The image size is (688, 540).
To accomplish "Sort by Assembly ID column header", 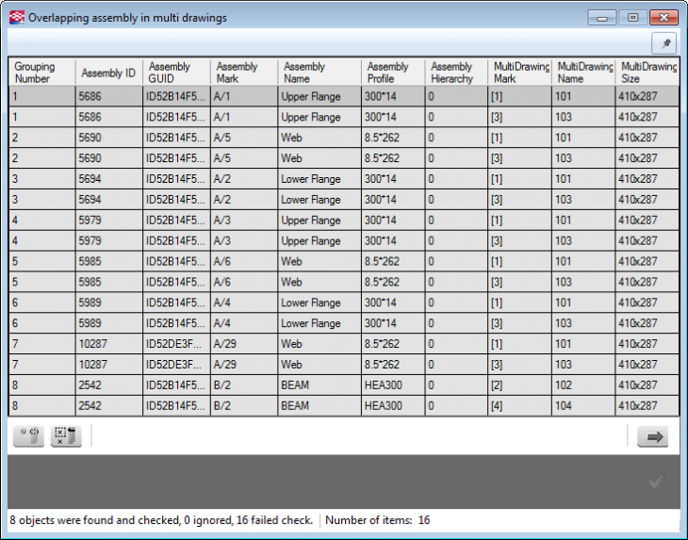I will (109, 73).
